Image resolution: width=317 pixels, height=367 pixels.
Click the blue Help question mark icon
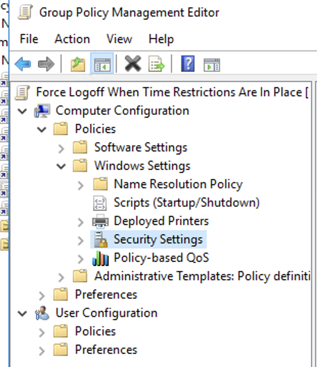click(188, 64)
